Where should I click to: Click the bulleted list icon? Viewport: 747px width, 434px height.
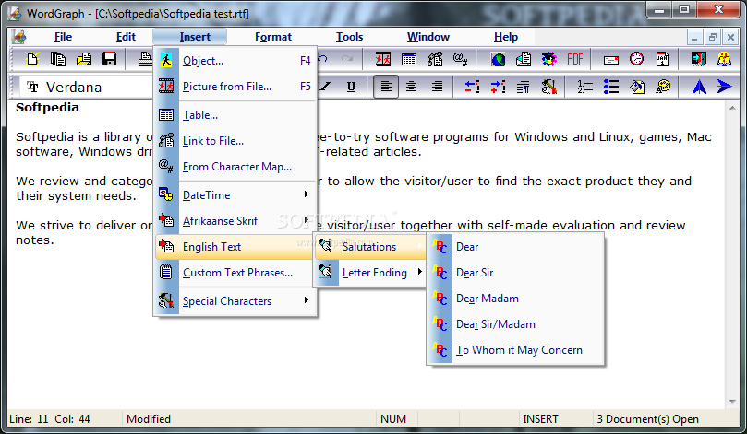point(610,87)
